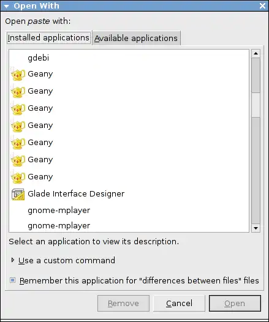Click the fourth Geany teapot icon
Viewport: 269px width, 322px height.
[x=18, y=125]
